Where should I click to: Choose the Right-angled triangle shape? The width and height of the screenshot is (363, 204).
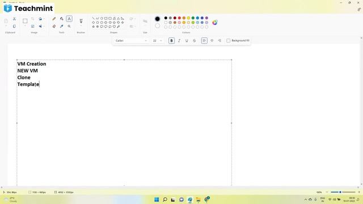[x=123, y=18]
